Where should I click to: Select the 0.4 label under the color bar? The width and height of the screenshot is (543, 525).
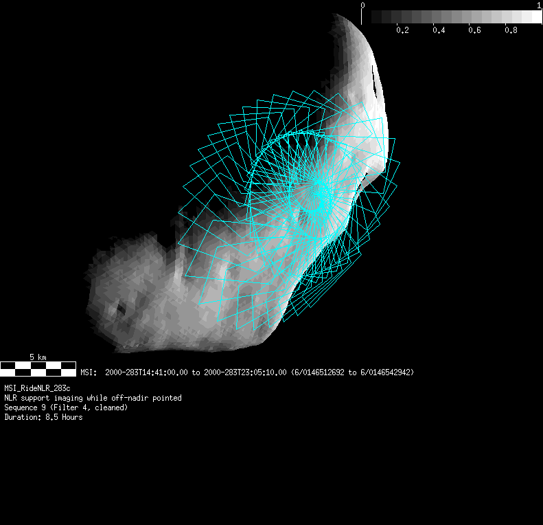(x=439, y=30)
